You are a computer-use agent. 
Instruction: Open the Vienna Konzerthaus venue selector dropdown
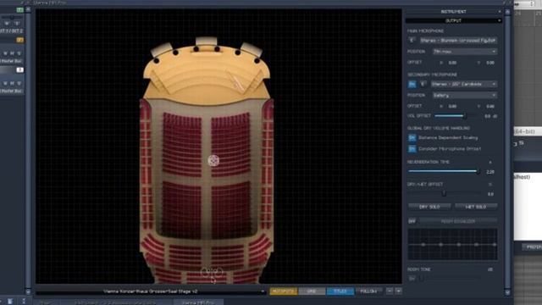pos(151,291)
